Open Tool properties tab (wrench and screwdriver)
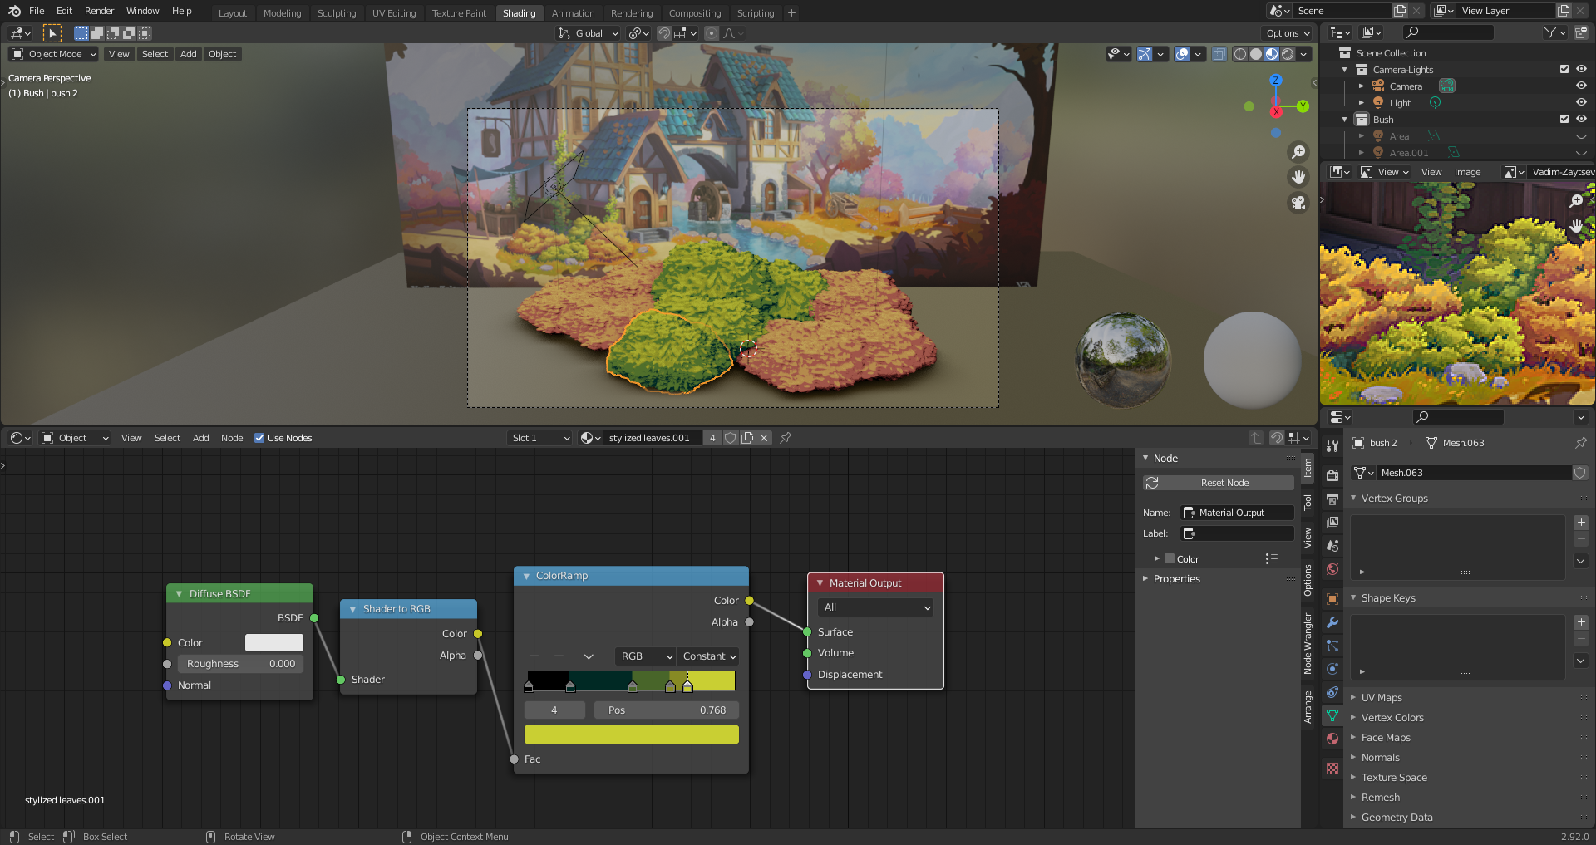Screen dimensions: 1596x845 point(1332,446)
